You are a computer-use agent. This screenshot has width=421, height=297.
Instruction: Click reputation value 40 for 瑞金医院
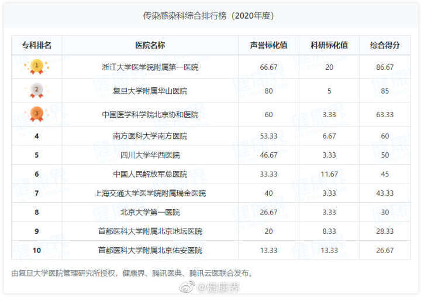pyautogui.click(x=268, y=193)
